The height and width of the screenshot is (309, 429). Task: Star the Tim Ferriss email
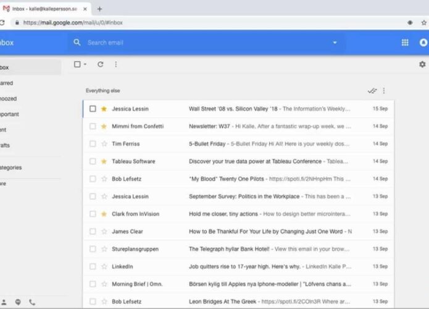point(104,144)
